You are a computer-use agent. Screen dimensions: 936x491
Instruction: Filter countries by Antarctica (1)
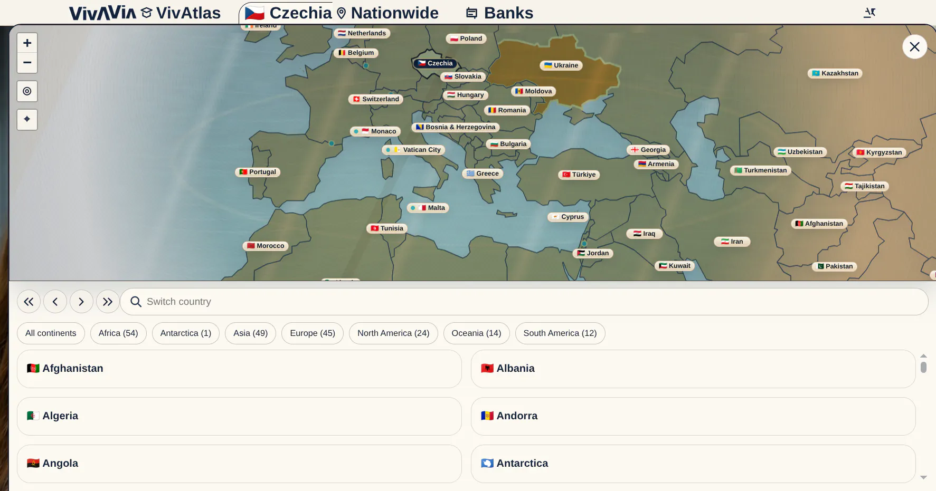(186, 333)
